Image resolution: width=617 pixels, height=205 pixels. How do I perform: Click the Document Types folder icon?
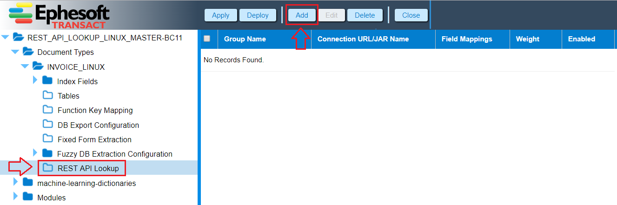coord(28,52)
